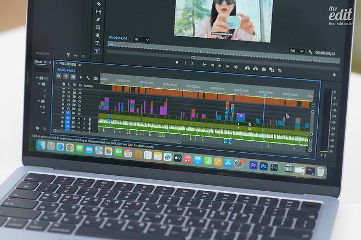Switch to the Effects panel tab

pyautogui.click(x=38, y=62)
